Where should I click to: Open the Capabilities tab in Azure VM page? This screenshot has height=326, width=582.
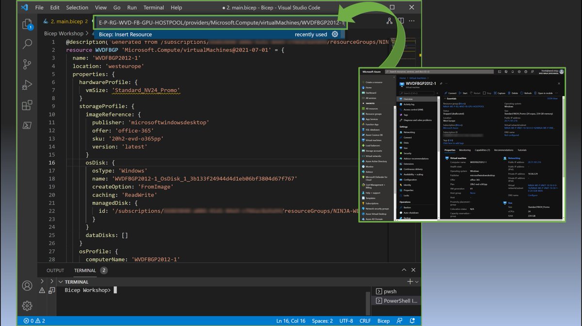482,150
